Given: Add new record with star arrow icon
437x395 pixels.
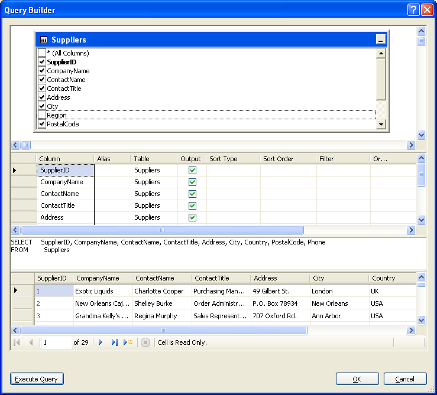Looking at the screenshot, I should (x=128, y=342).
